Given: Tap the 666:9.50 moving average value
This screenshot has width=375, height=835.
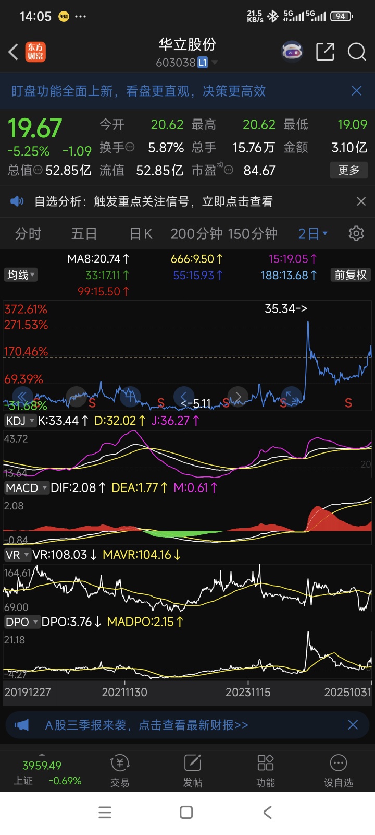Looking at the screenshot, I should click(197, 259).
